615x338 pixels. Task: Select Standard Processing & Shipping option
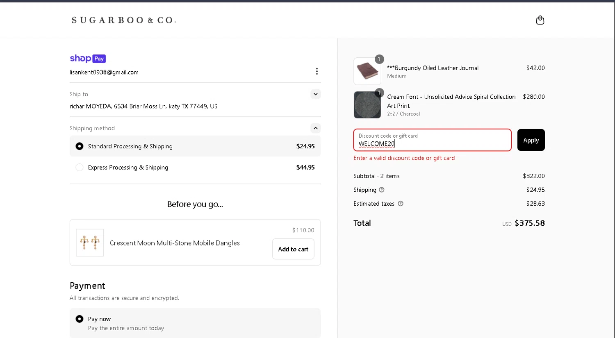(x=195, y=146)
